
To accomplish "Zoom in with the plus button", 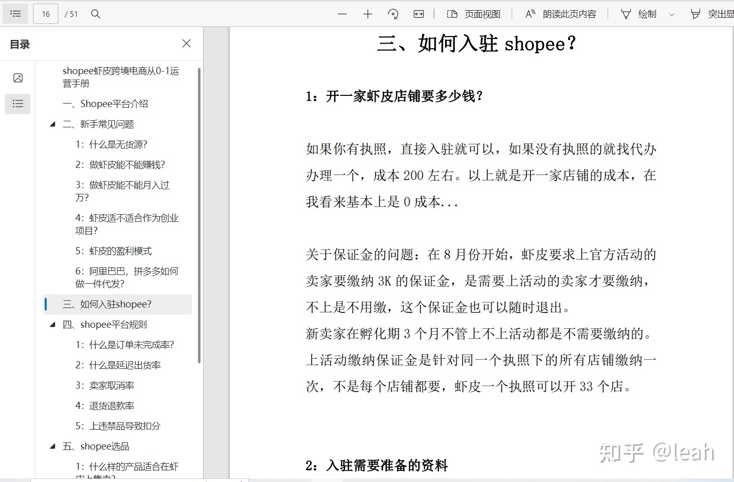I will [368, 14].
